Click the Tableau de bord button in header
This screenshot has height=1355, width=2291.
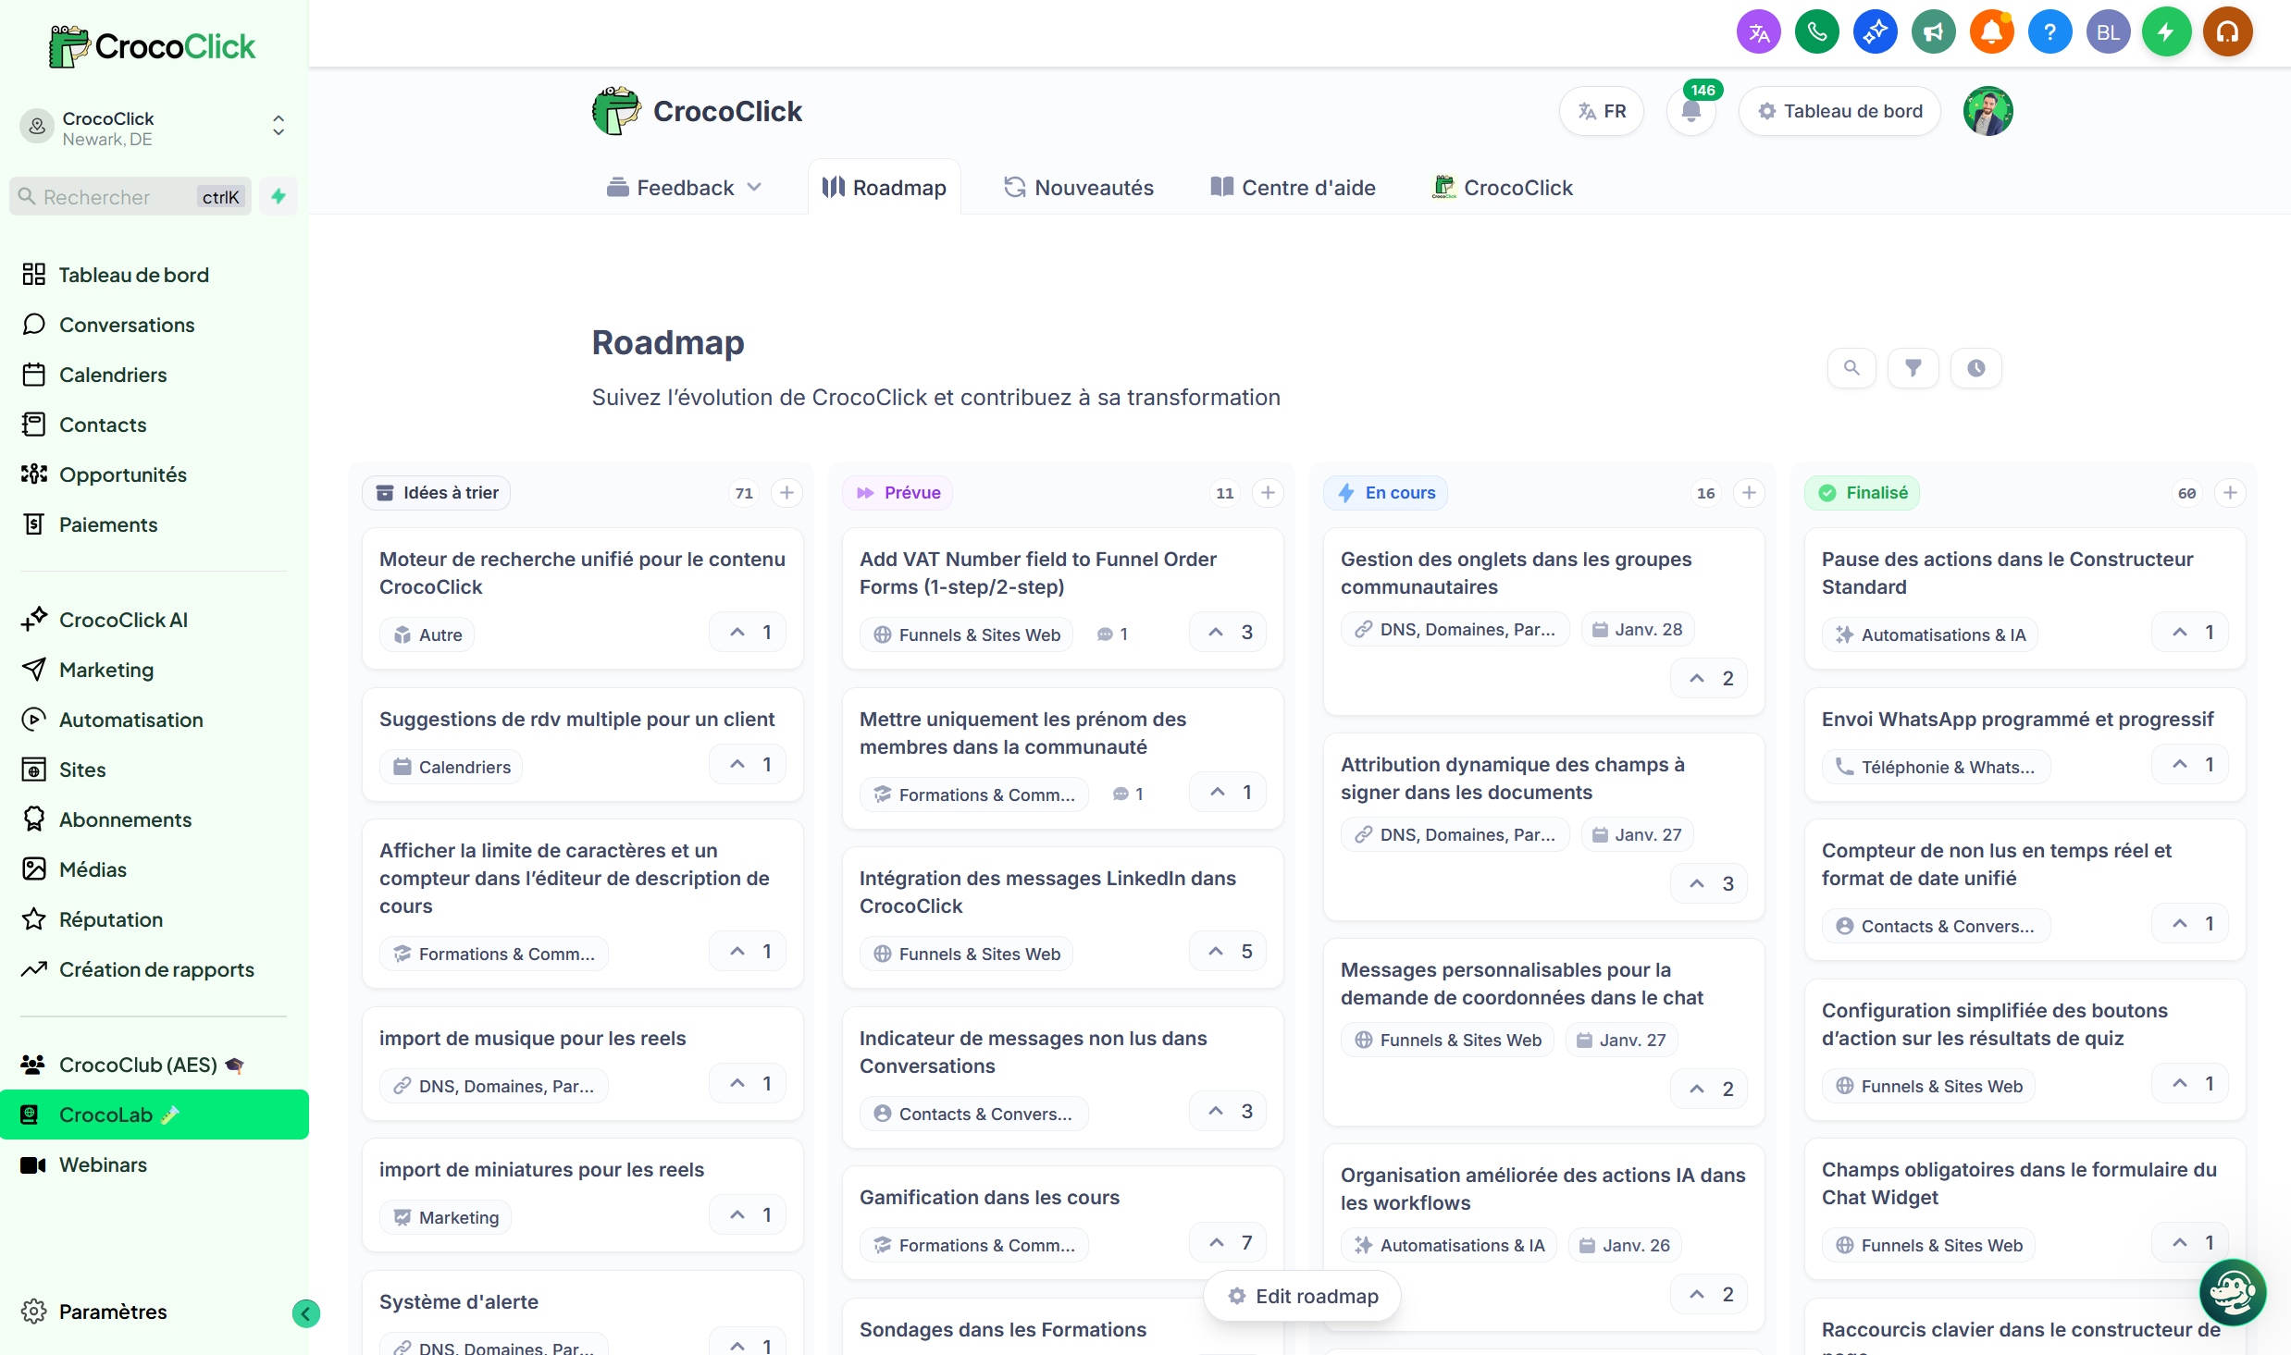click(1839, 111)
